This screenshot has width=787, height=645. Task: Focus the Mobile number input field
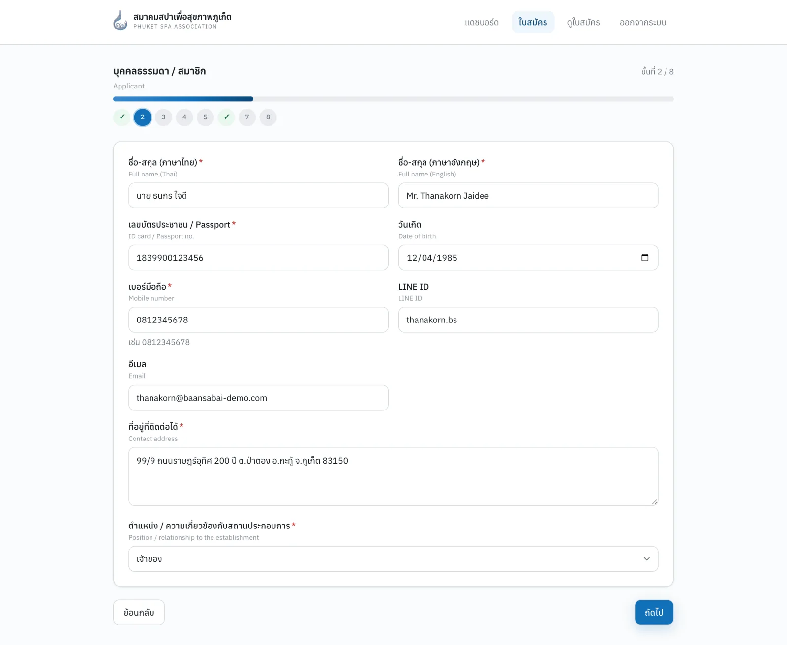click(x=258, y=320)
